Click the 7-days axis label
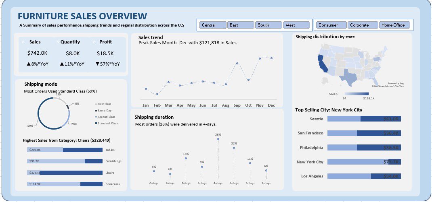This screenshot has height=202, width=432. (266, 183)
